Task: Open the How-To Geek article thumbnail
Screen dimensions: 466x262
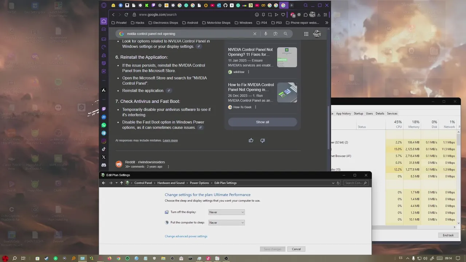Action: click(x=287, y=92)
